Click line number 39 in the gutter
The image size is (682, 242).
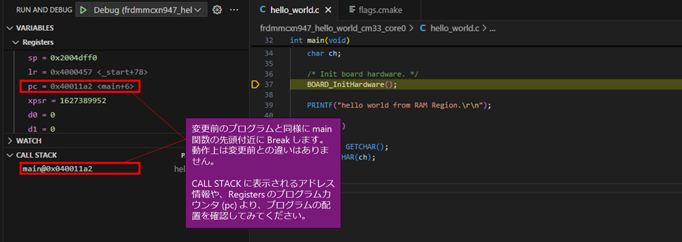(x=269, y=105)
